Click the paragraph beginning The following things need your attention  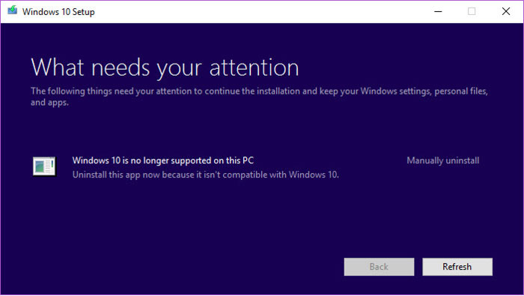tap(259, 97)
